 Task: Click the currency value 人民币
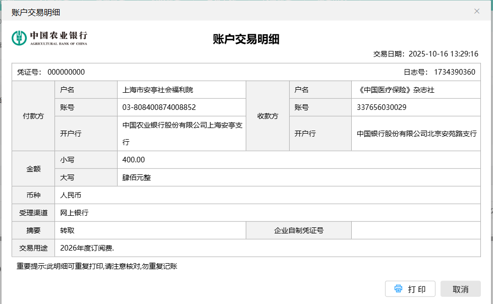click(x=71, y=195)
